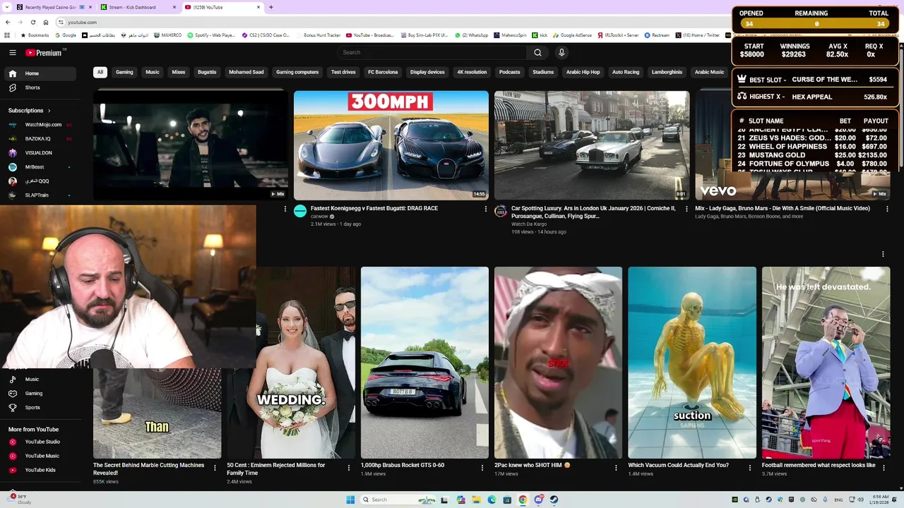Select the Test drives chip
The width and height of the screenshot is (904, 508).
pyautogui.click(x=343, y=72)
